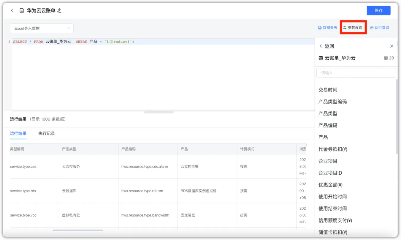Focus the 请输入 field search box
The height and width of the screenshot is (240, 401).
356,73
